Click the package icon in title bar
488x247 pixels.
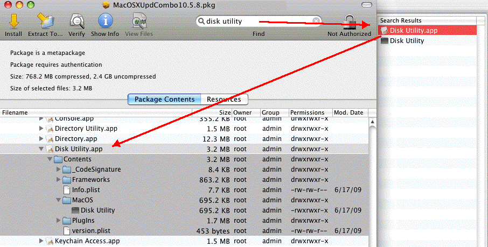pos(107,5)
